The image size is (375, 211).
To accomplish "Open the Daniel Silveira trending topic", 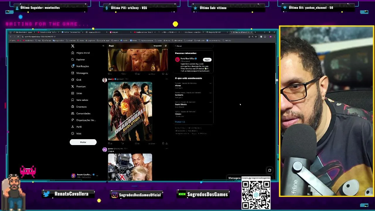I will click(181, 104).
